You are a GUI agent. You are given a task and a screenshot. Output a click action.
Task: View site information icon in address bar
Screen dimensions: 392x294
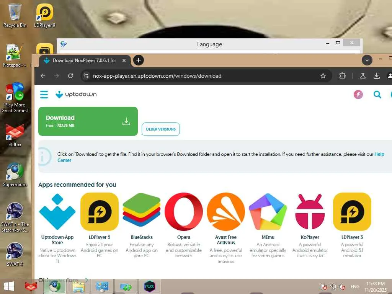pyautogui.click(x=86, y=76)
